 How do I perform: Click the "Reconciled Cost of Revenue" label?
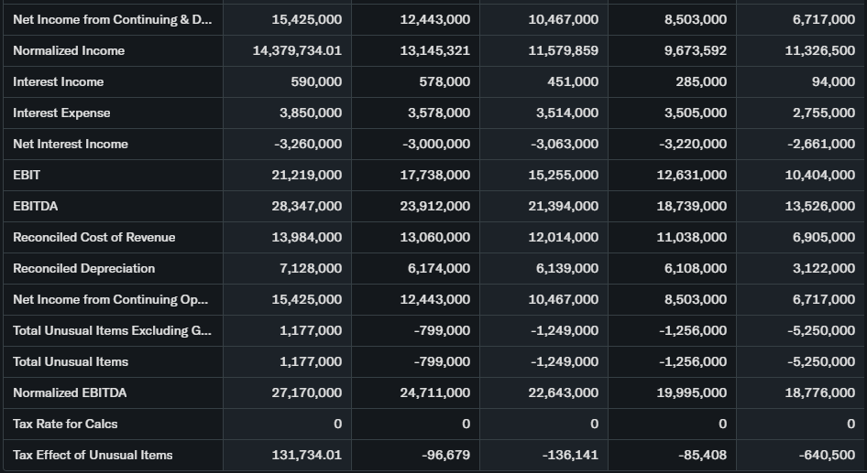click(x=93, y=237)
